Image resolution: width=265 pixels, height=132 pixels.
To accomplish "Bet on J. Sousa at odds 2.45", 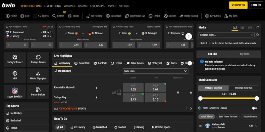I will (x=71, y=45).
